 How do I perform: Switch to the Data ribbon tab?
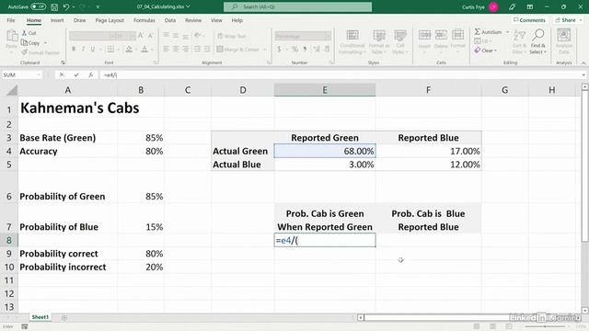(170, 20)
